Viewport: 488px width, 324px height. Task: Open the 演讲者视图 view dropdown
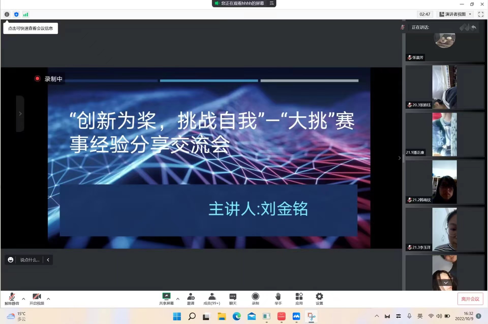tap(456, 14)
